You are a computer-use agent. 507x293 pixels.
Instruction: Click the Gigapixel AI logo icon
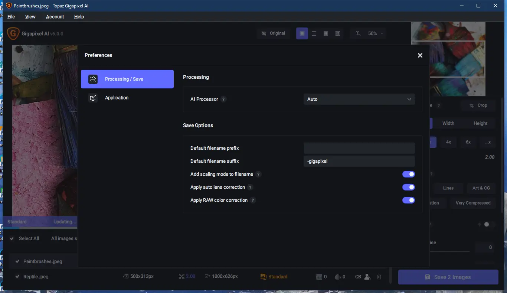tap(13, 33)
